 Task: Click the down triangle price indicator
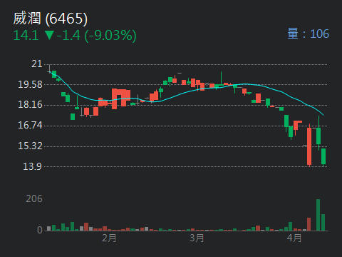49,35
